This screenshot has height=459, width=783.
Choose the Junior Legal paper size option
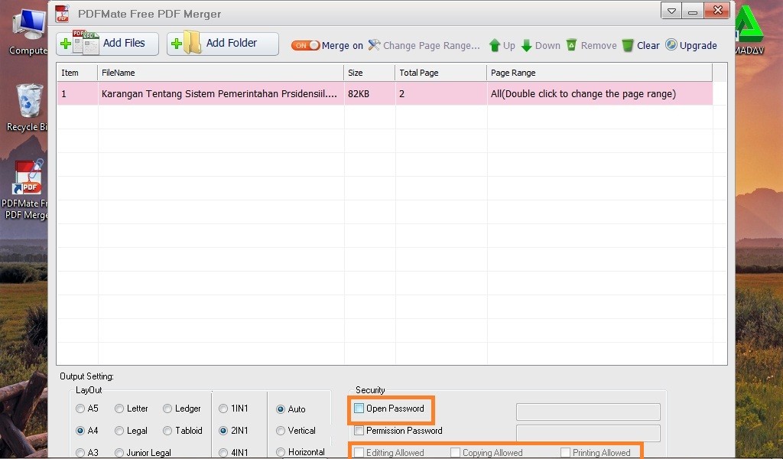pos(119,453)
